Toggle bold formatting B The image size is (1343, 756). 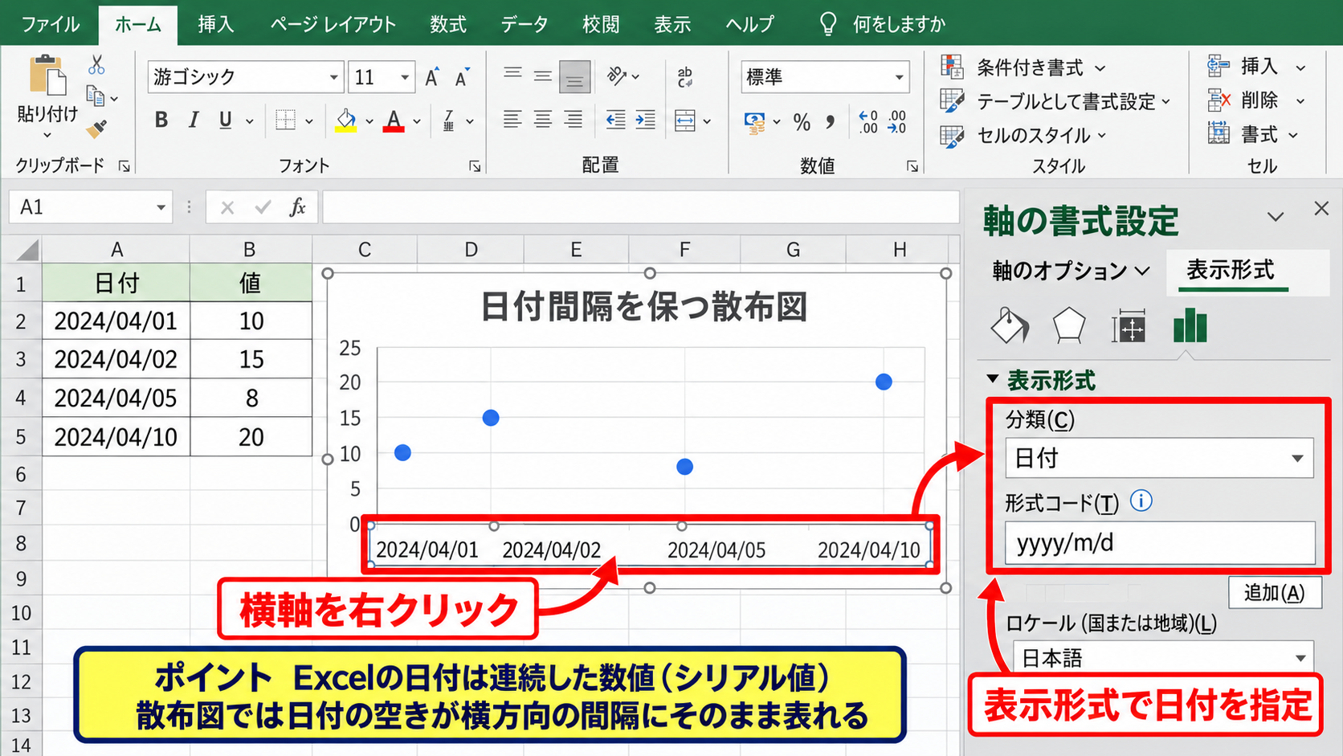(161, 121)
